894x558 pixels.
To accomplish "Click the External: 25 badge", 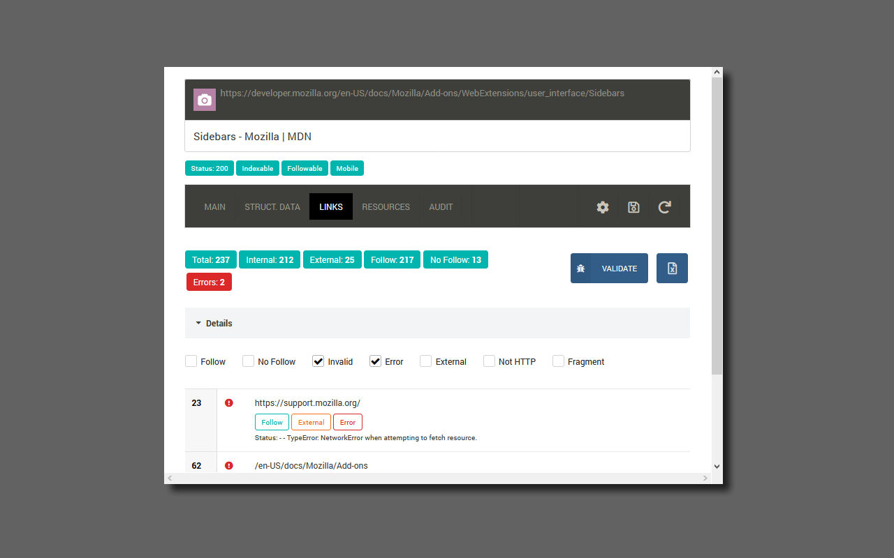I will (332, 259).
